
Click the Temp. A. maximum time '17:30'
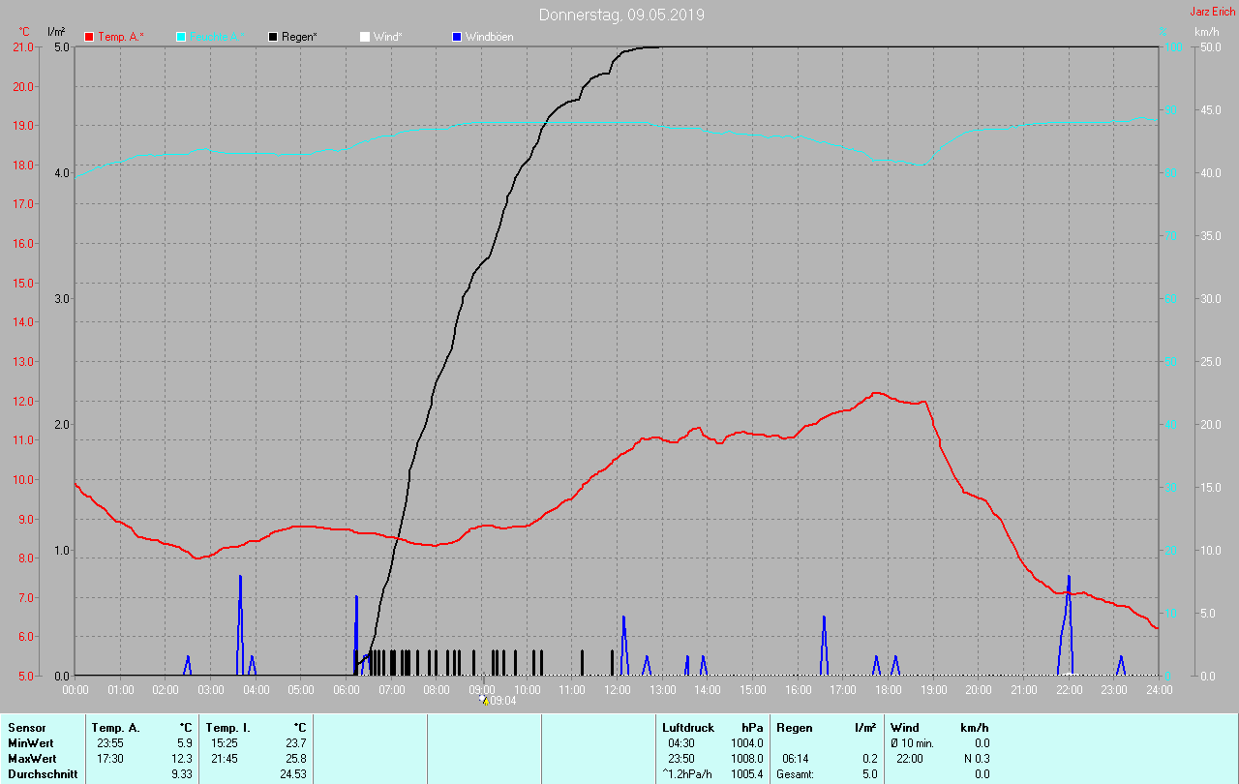pos(110,759)
